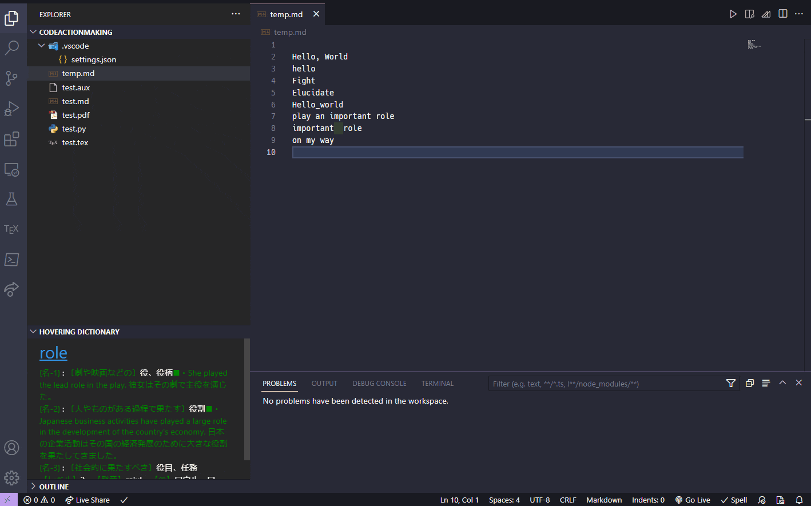Image resolution: width=811 pixels, height=506 pixels.
Task: Toggle the Spell checker in the status bar
Action: point(734,500)
